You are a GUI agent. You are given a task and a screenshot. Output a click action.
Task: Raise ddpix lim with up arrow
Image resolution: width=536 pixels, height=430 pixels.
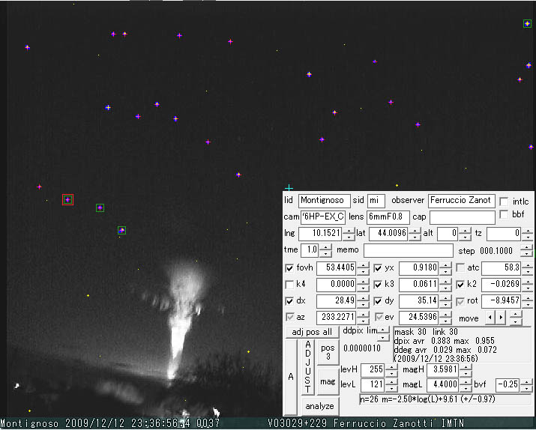[383, 330]
